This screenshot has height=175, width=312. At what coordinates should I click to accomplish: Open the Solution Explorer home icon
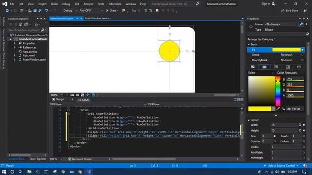pyautogui.click(x=20, y=24)
